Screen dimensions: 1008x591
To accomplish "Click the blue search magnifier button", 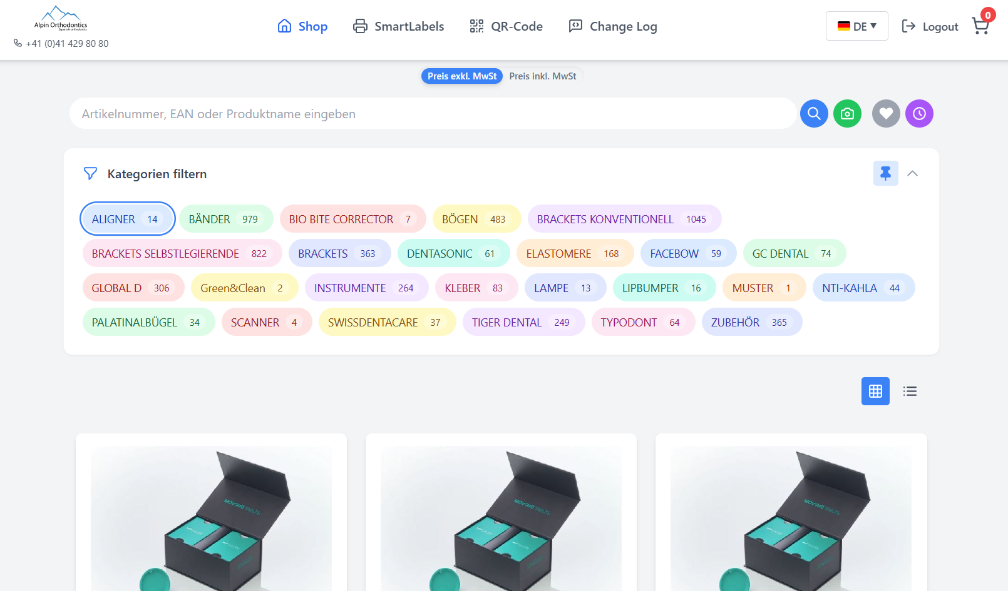I will pyautogui.click(x=814, y=114).
